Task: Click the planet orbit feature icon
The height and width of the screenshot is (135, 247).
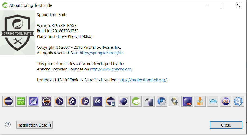Action: click(x=123, y=101)
